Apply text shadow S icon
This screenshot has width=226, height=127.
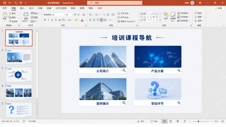[x=56, y=20]
